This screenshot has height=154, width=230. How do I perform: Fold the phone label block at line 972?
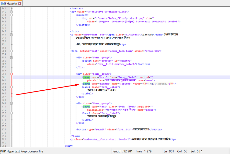point(11,113)
